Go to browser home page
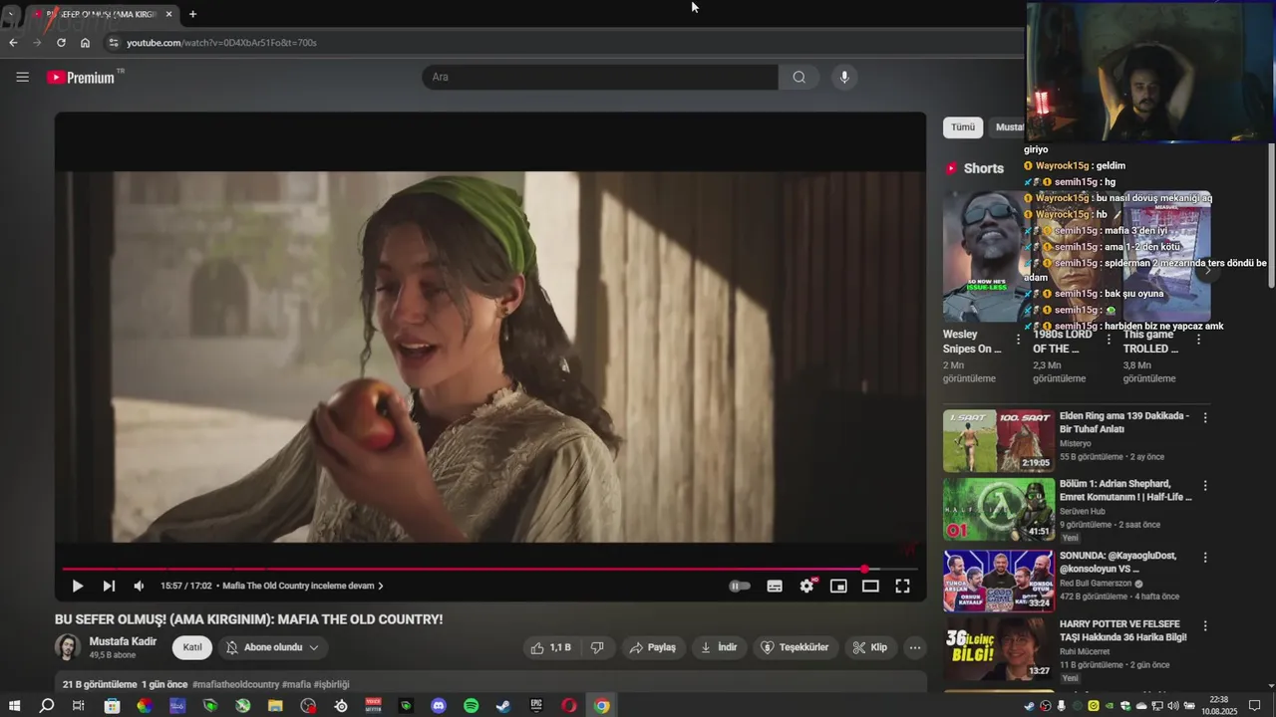 pyautogui.click(x=85, y=43)
